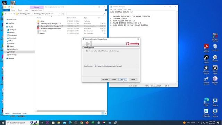
Task: Open CD Drive (F:) in navigation pane
Action: (13, 55)
